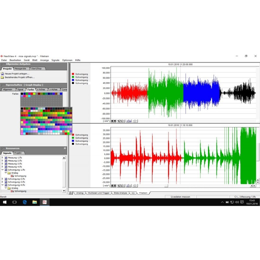Click the Schwingung signal icon under Analog
This screenshot has width=260, height=260.
(x=12, y=176)
